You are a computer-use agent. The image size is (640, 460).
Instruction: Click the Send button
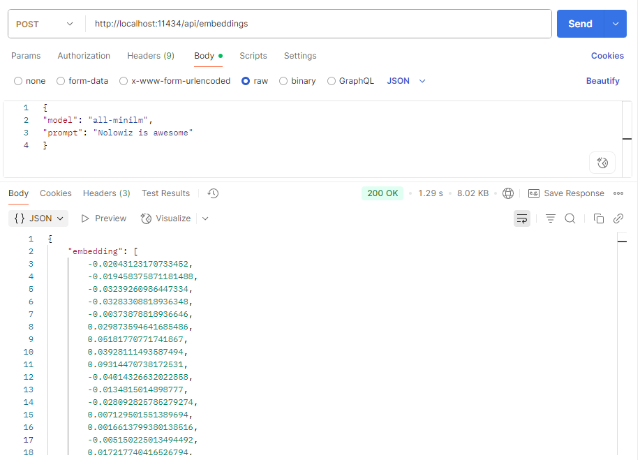pos(579,24)
